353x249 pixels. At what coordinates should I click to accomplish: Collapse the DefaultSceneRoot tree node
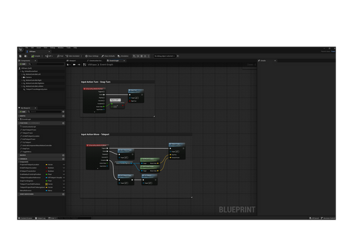pyautogui.click(x=21, y=71)
